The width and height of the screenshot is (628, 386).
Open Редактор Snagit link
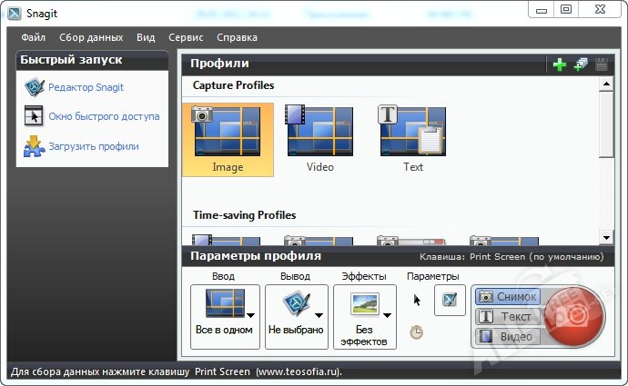[x=86, y=88]
